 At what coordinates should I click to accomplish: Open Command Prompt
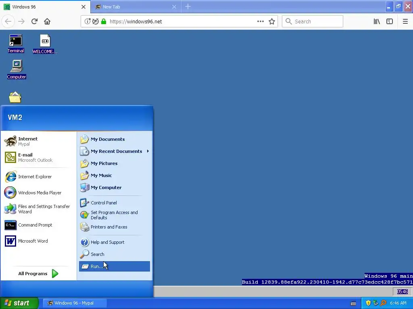click(38, 225)
